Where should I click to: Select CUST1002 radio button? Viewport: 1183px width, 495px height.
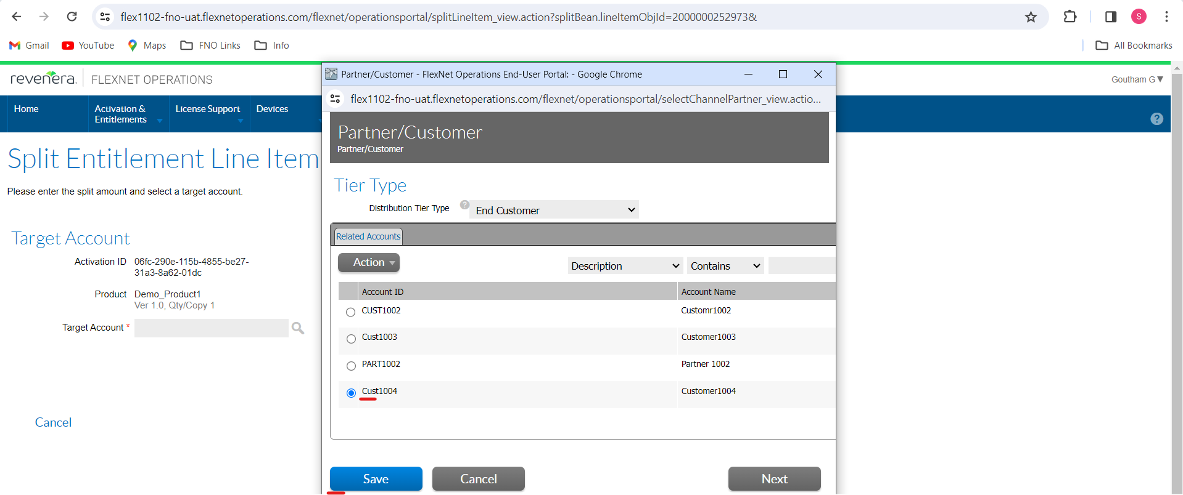[x=351, y=312]
